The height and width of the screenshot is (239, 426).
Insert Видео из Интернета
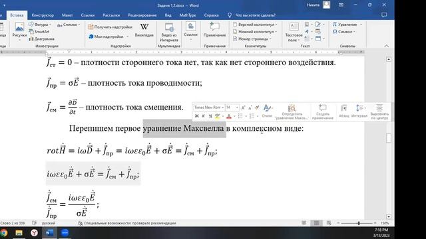point(169,33)
